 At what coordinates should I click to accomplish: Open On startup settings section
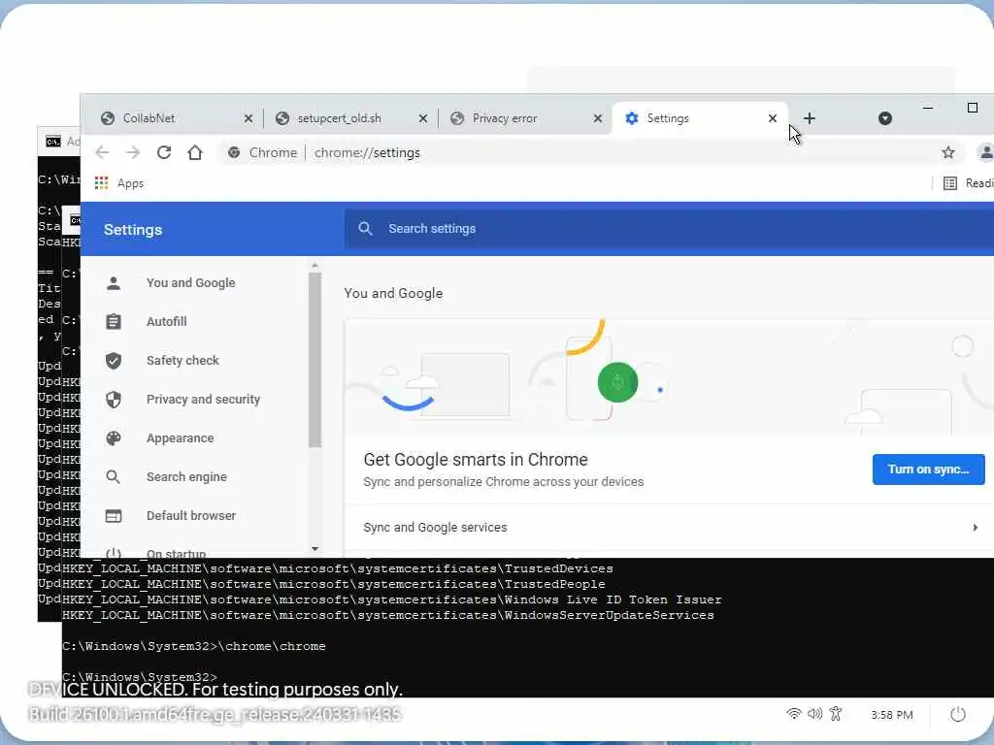click(177, 552)
